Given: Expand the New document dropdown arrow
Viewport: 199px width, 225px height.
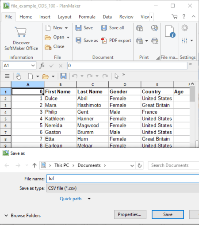Looking at the screenshot, I should coord(66,28).
